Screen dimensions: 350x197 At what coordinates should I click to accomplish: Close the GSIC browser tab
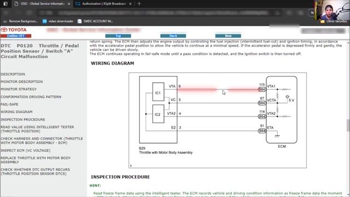click(69, 4)
